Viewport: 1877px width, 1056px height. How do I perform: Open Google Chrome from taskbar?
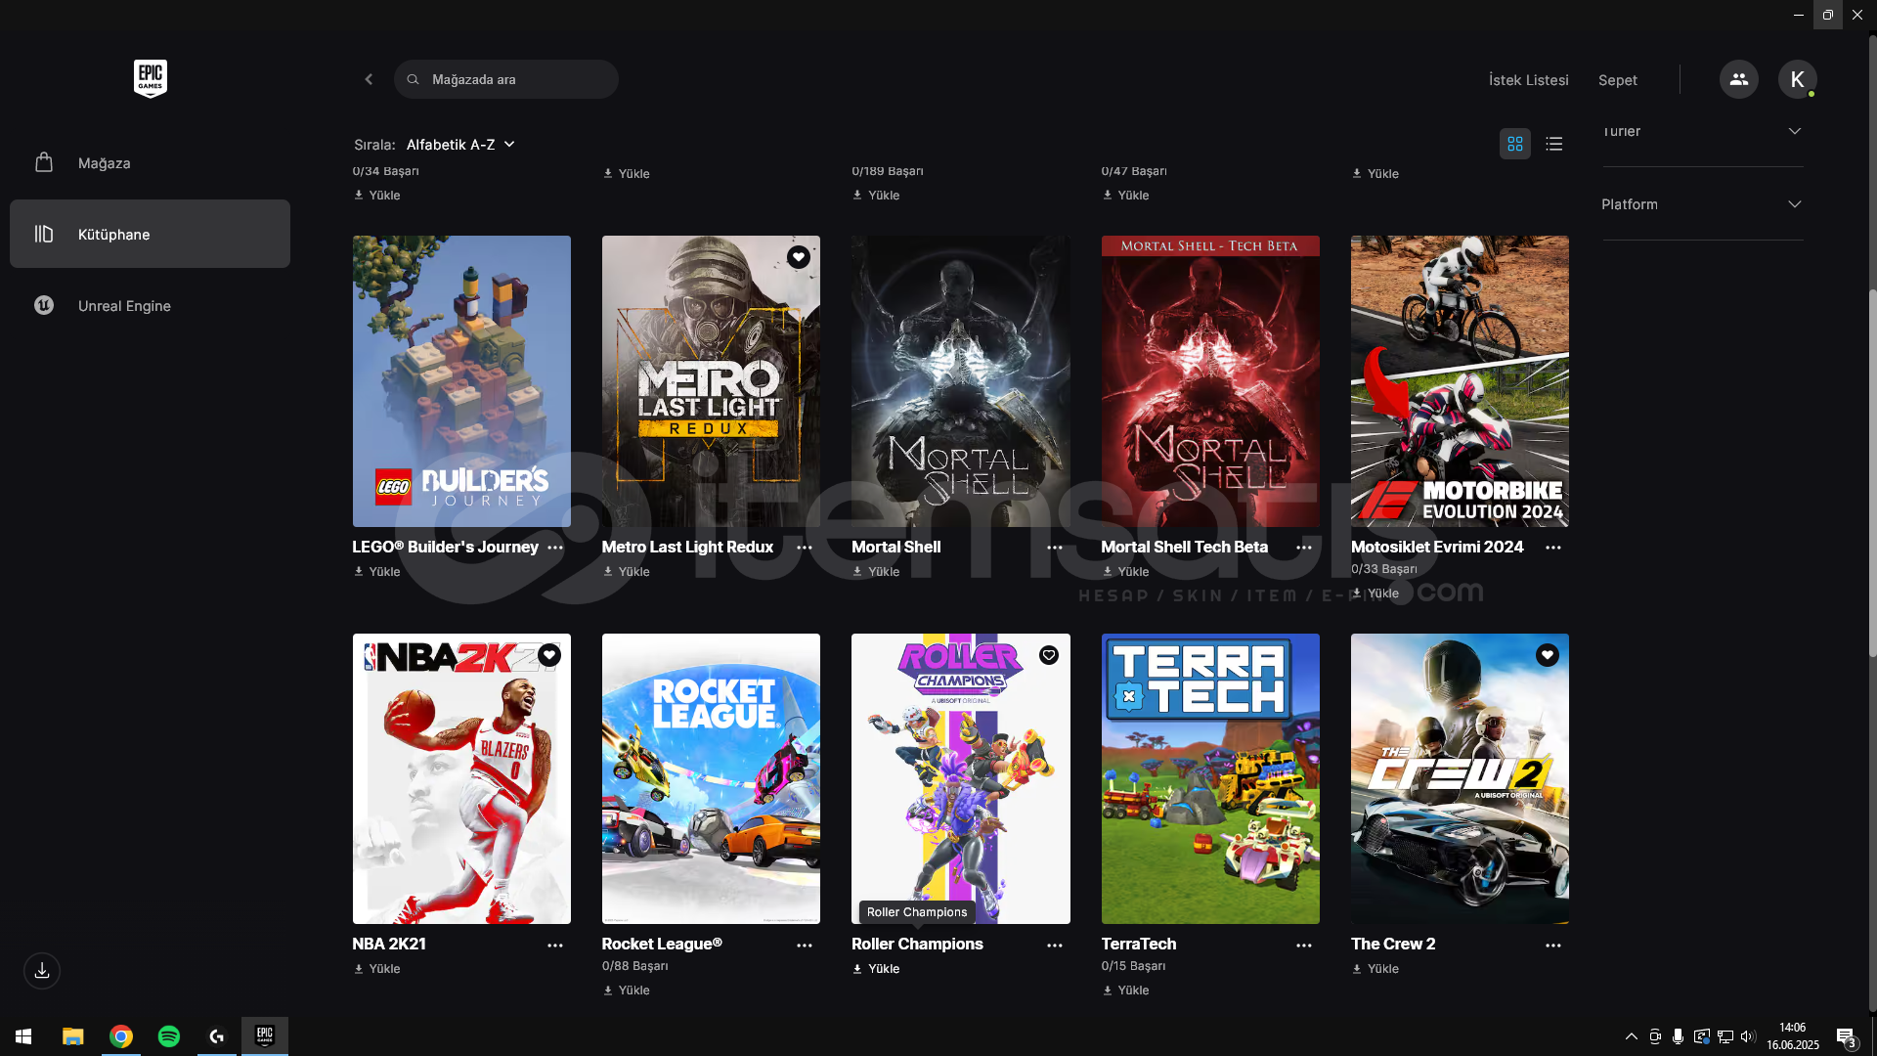pos(121,1036)
